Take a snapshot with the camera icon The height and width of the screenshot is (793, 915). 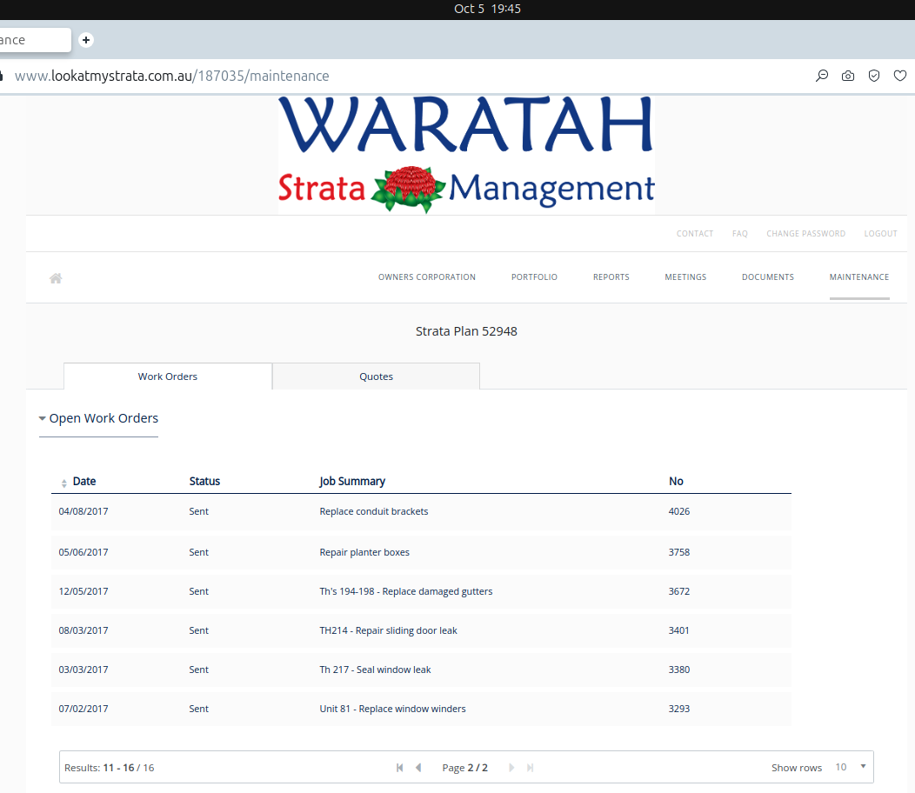click(848, 76)
